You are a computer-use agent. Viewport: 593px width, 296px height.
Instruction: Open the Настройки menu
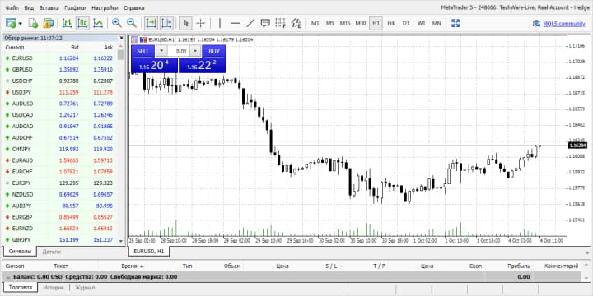[x=105, y=7]
